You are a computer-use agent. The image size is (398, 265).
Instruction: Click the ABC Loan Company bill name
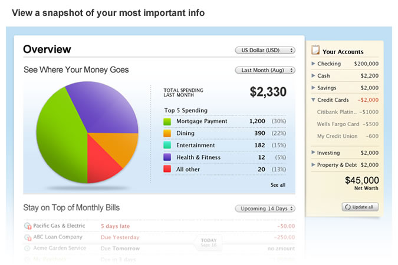[x=58, y=237]
